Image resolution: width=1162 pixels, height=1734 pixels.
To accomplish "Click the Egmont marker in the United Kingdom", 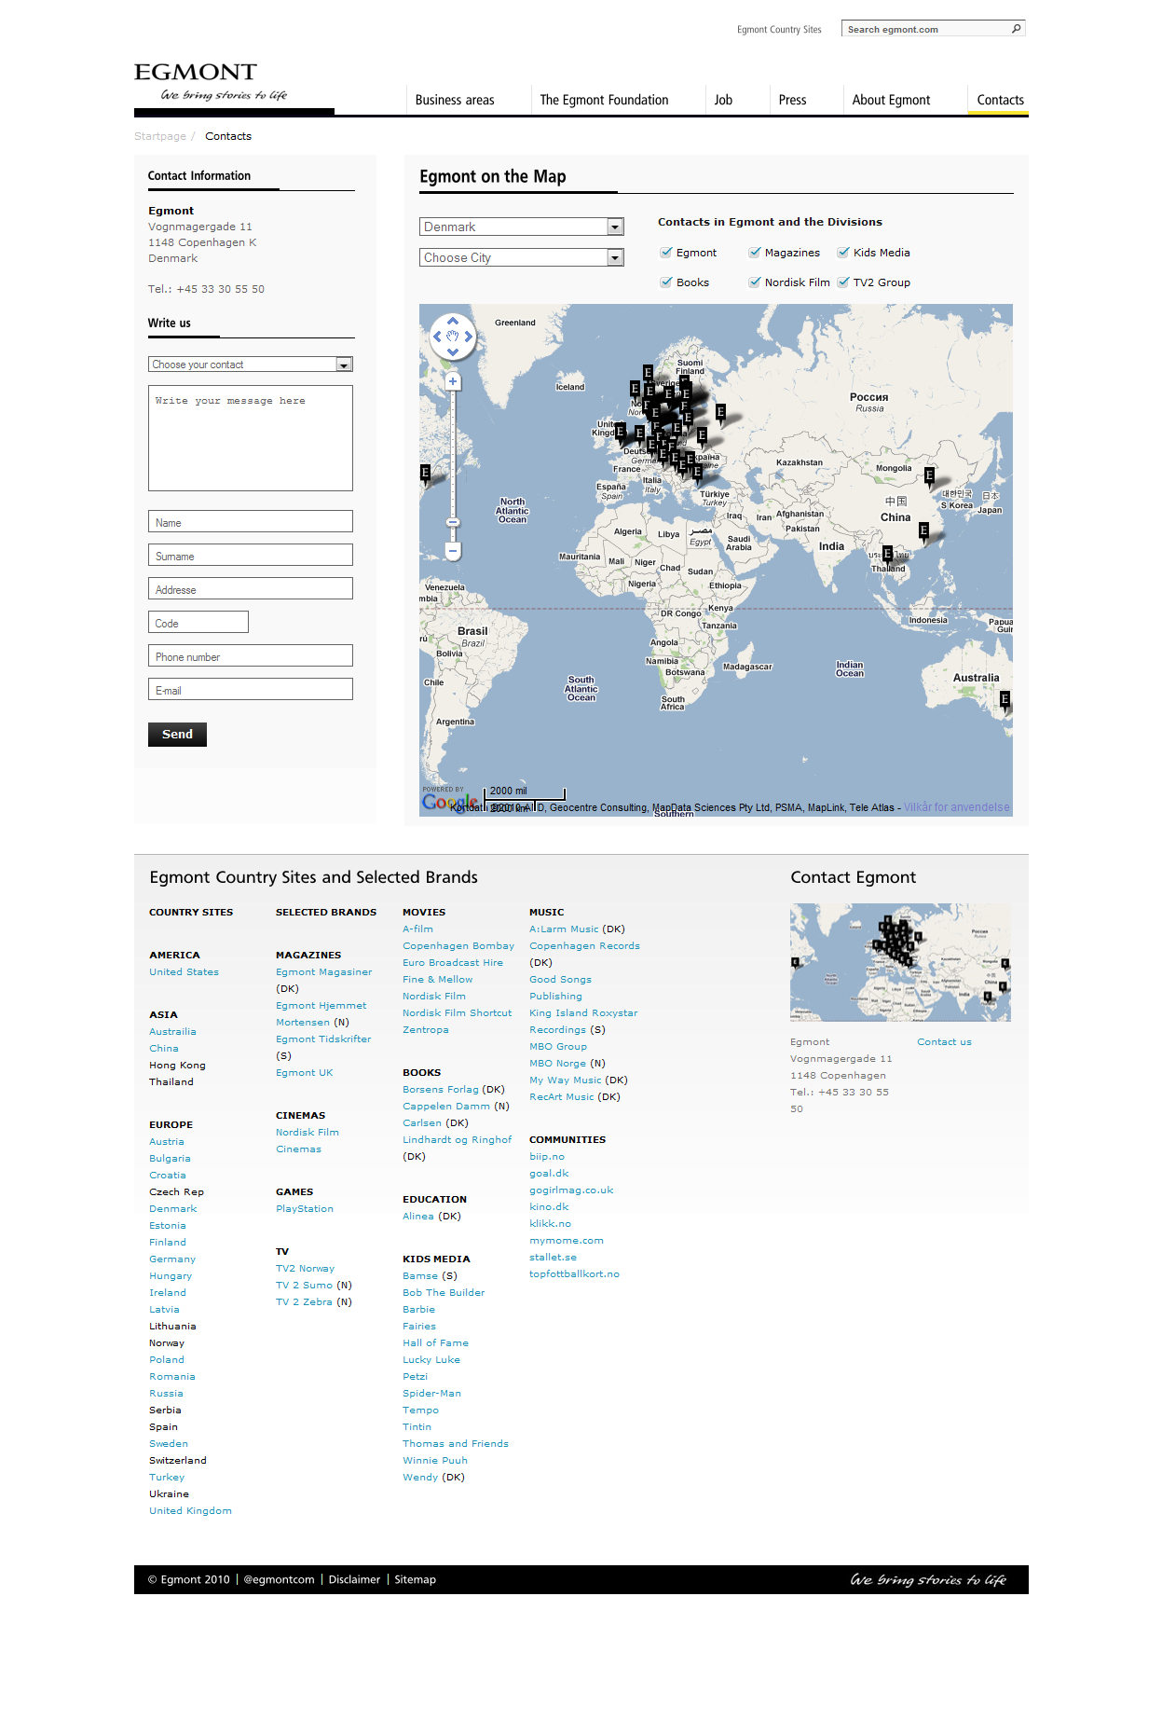I will 621,433.
